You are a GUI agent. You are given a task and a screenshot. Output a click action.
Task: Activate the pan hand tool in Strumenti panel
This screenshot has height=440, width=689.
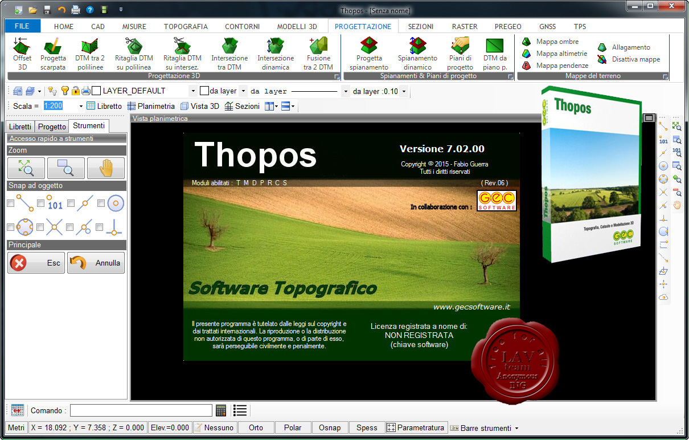(106, 168)
